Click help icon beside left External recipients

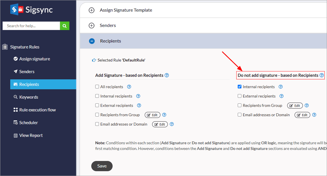click(139, 105)
